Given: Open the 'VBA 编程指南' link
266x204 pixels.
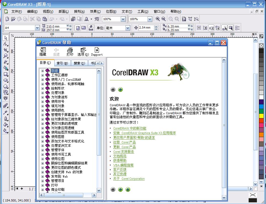Looking at the screenshot, I should (x=123, y=165).
